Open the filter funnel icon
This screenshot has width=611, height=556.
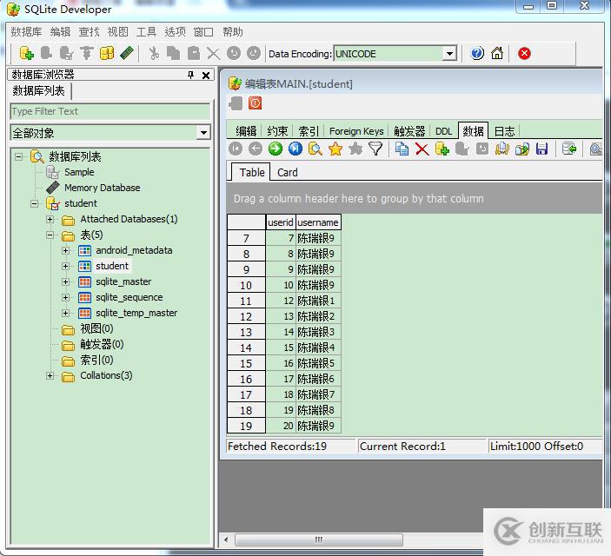(x=375, y=149)
